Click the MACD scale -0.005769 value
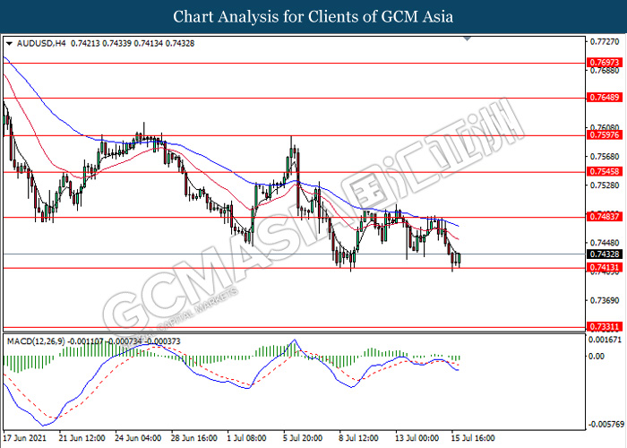Image resolution: width=627 pixels, height=448 pixels. point(606,424)
